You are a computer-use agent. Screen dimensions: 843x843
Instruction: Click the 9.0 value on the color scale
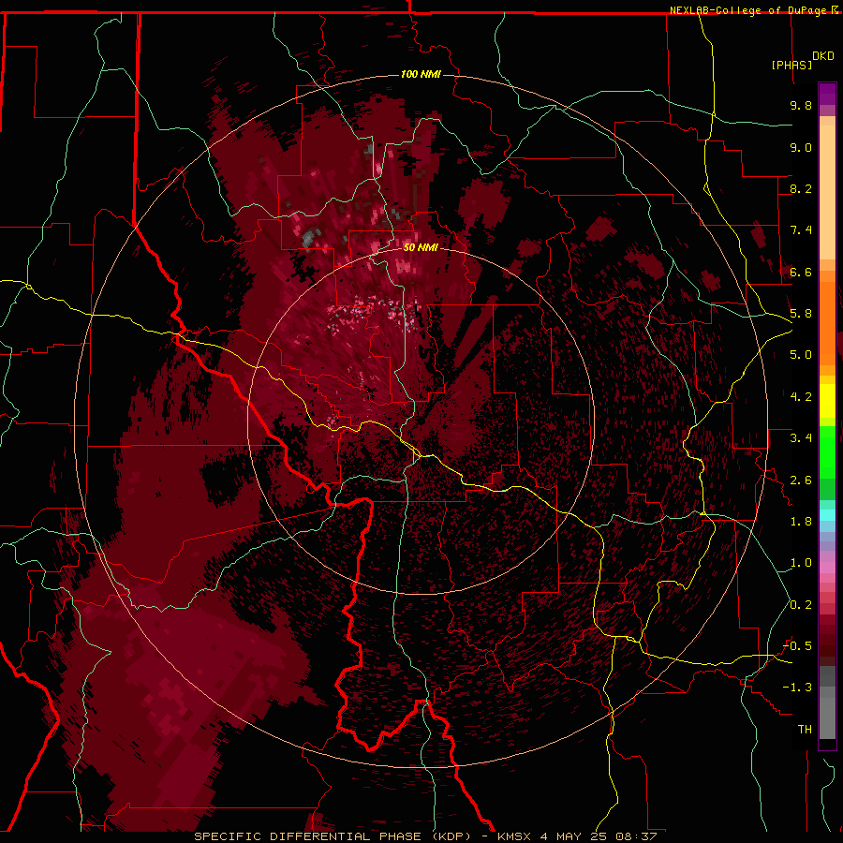(801, 147)
